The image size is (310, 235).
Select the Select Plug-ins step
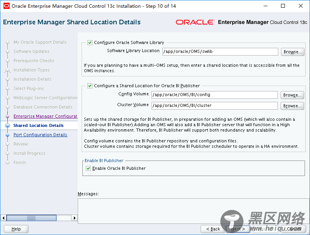29,89
